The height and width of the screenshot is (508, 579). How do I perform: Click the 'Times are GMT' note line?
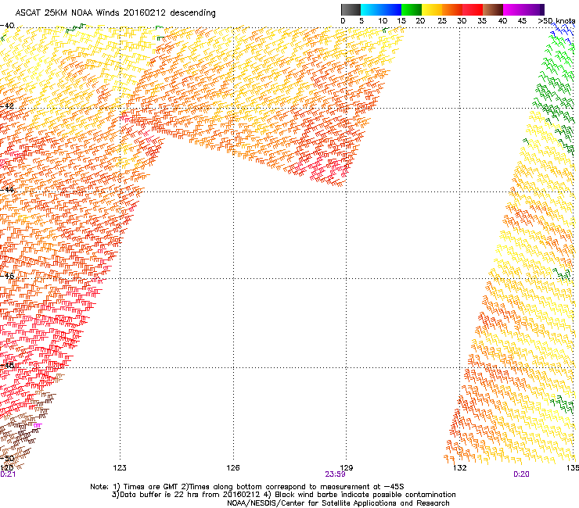(x=247, y=487)
